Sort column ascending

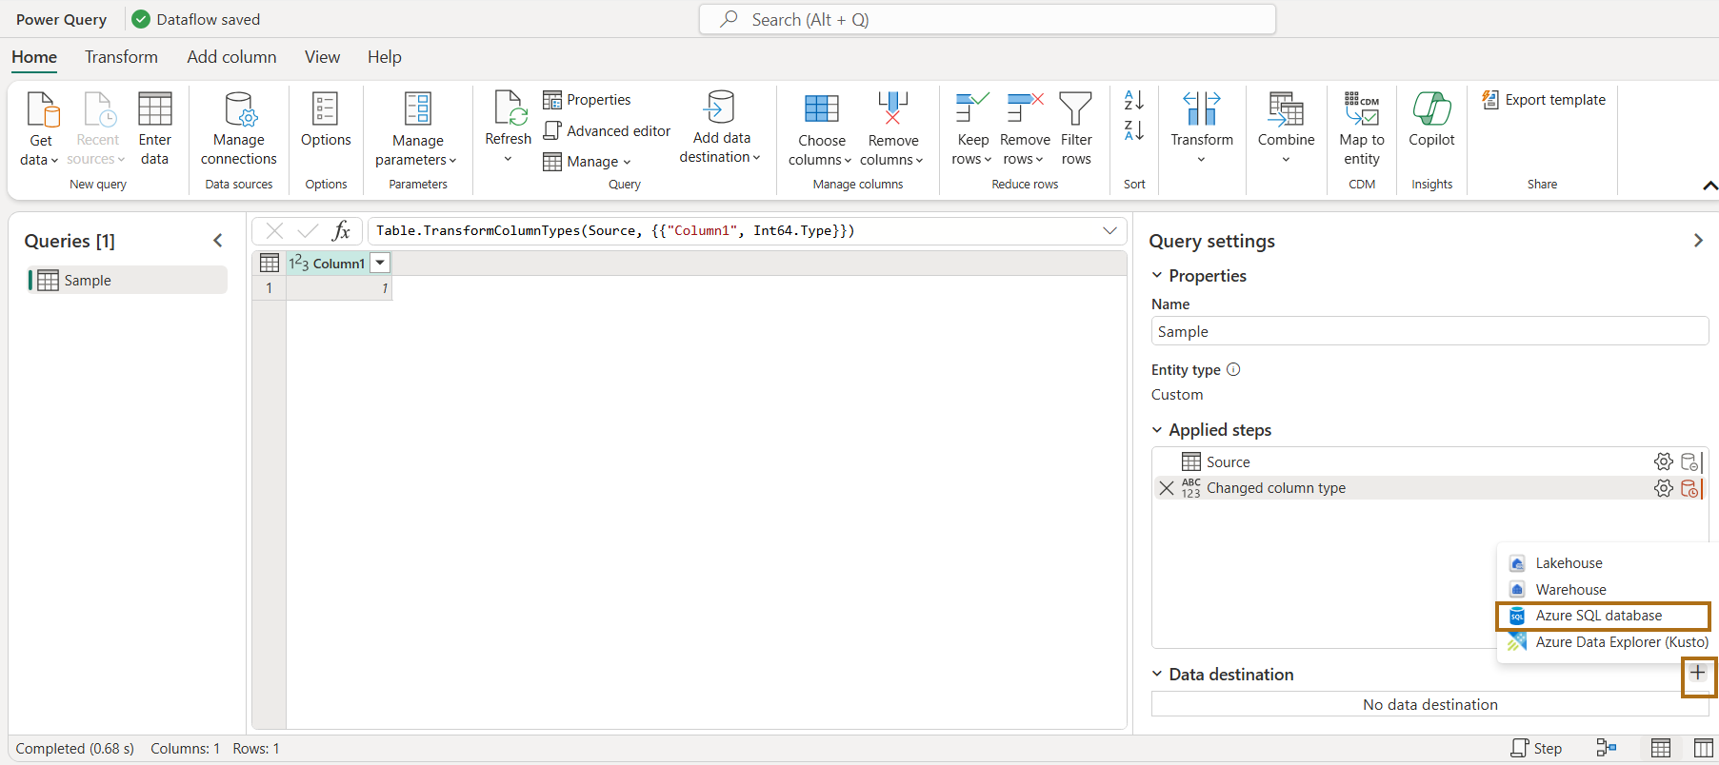click(1134, 100)
